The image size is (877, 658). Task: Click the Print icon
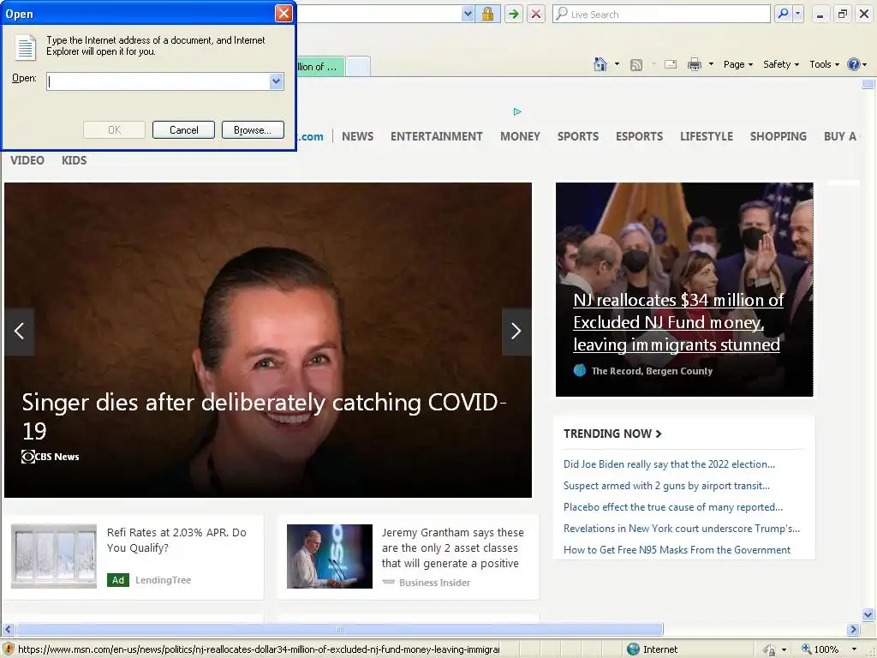tap(694, 64)
